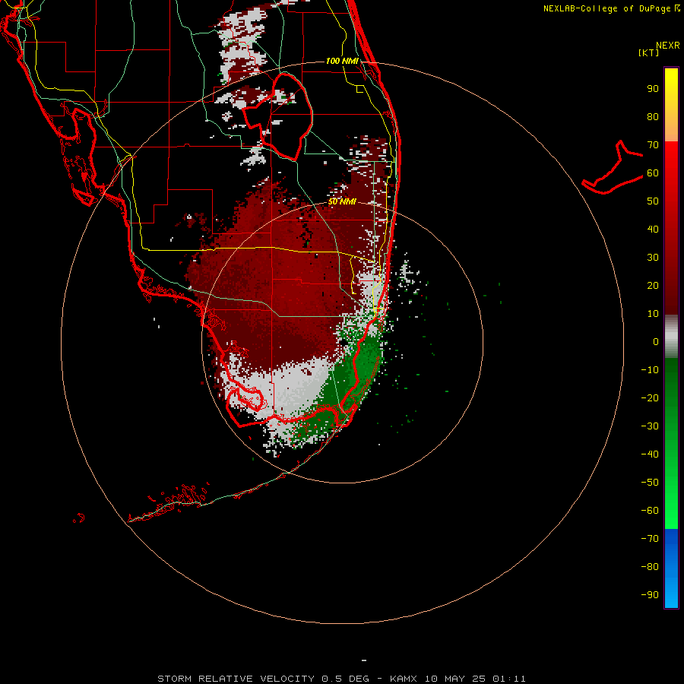Click the NEXLAB-College of DuPage title text
This screenshot has height=684, width=684.
pos(611,8)
